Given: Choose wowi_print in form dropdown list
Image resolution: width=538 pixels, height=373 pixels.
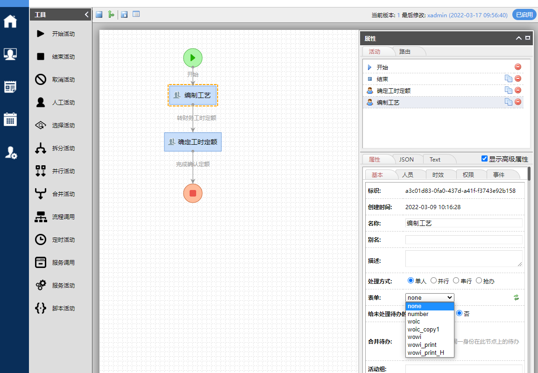Looking at the screenshot, I should [x=430, y=345].
